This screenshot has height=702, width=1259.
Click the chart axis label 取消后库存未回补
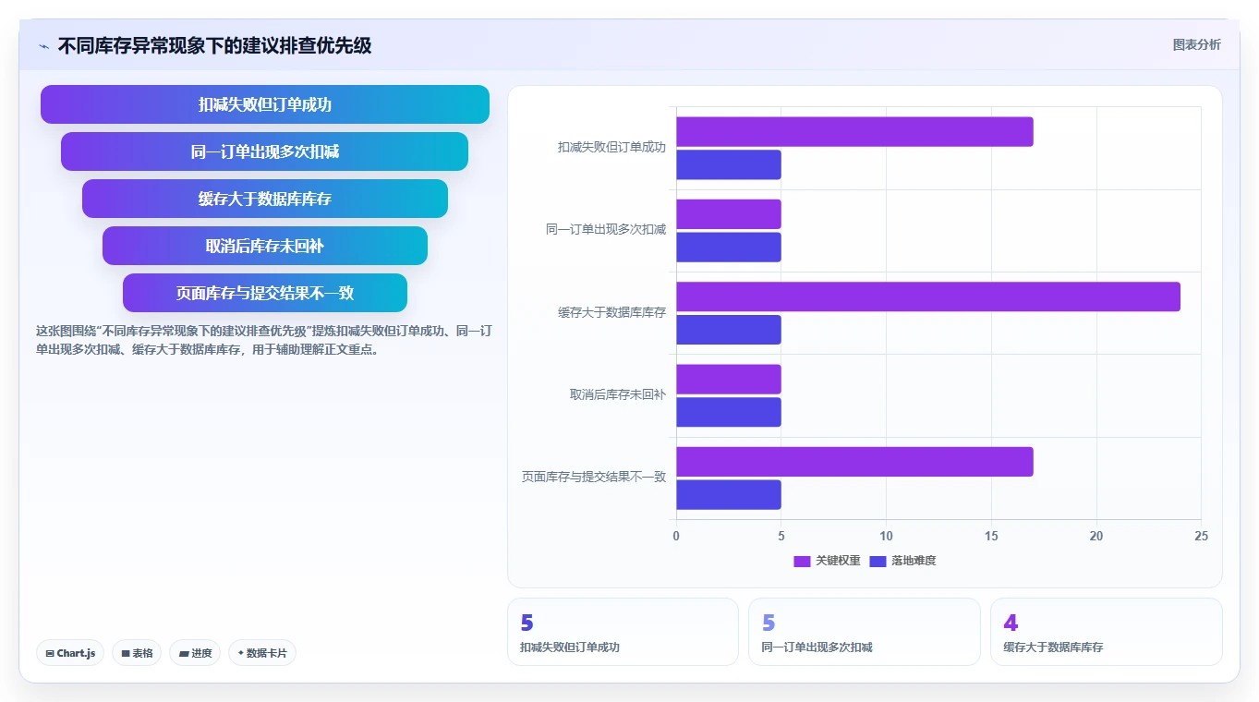[618, 394]
